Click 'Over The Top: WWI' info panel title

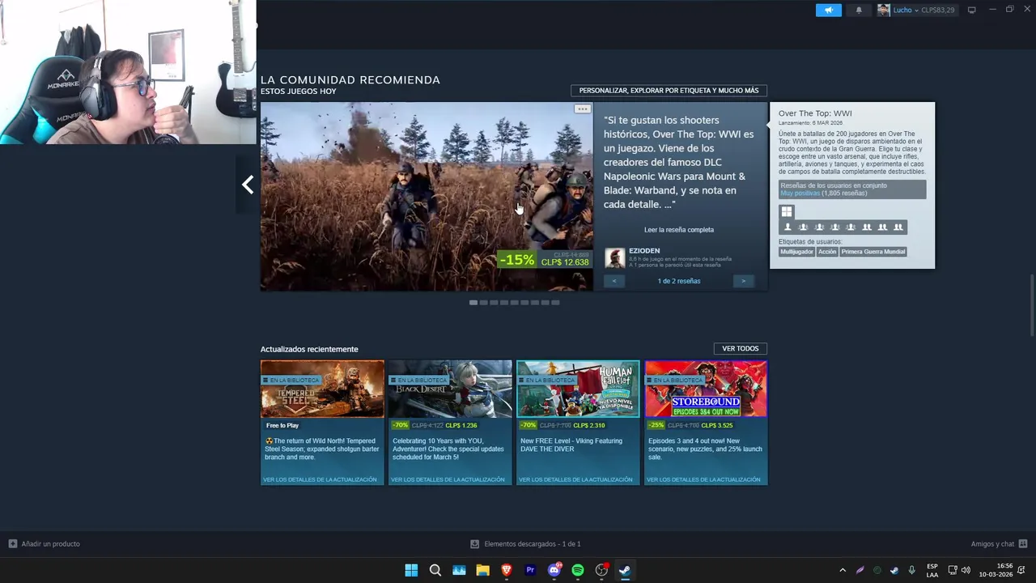815,114
